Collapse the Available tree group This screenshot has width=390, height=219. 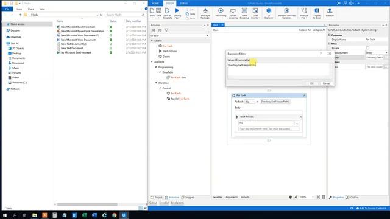pos(152,61)
